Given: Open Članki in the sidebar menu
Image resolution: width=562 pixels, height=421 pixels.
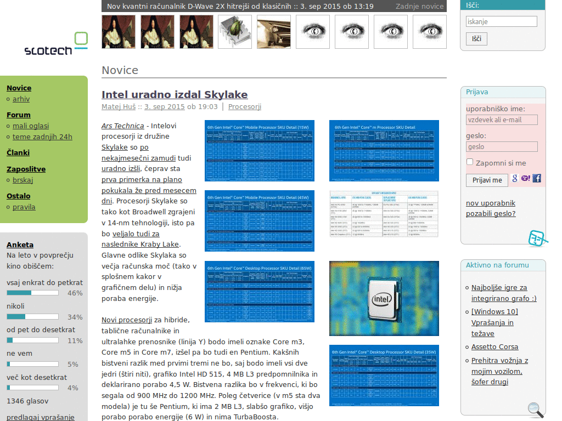Looking at the screenshot, I should (18, 153).
